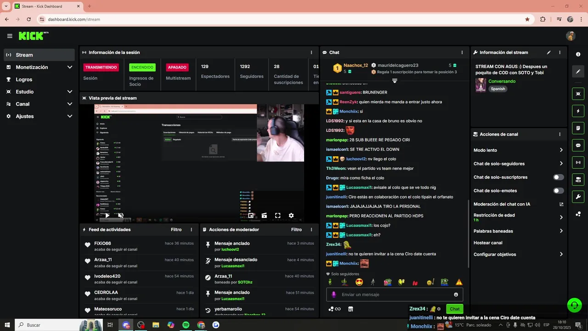Screen dimensions: 588x331
Task: Toggle moderator actions note icon in rail
Action: [x=578, y=128]
